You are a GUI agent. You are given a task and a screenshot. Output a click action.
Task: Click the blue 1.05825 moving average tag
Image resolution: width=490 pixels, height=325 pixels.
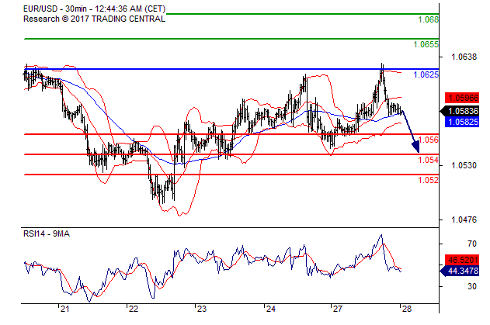pos(462,122)
